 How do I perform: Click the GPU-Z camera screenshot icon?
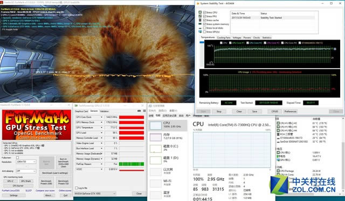[139, 111]
